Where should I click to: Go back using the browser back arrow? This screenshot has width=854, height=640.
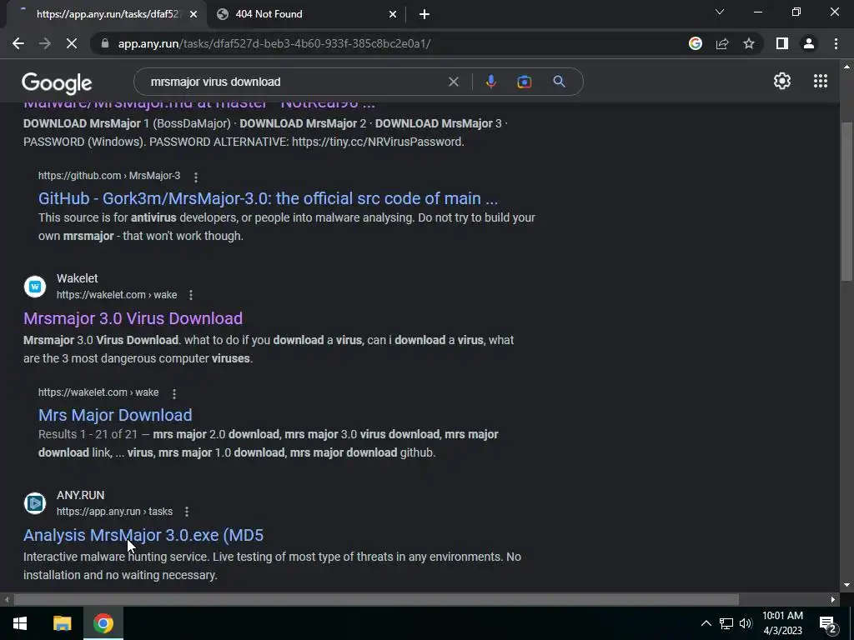18,43
